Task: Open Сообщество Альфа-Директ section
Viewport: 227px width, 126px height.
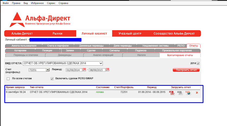Action: coord(174,33)
